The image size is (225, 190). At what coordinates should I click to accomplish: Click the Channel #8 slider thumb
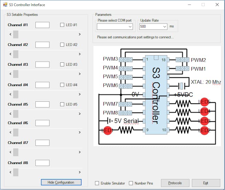coord(16,172)
